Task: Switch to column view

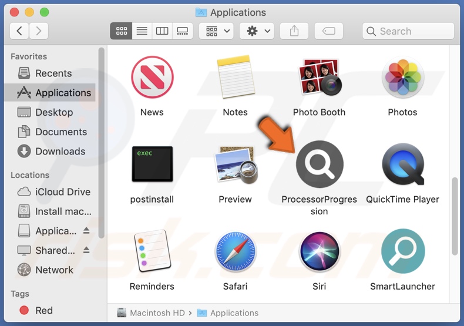Action: coord(162,31)
